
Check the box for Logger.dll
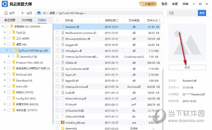[x=58, y=45]
